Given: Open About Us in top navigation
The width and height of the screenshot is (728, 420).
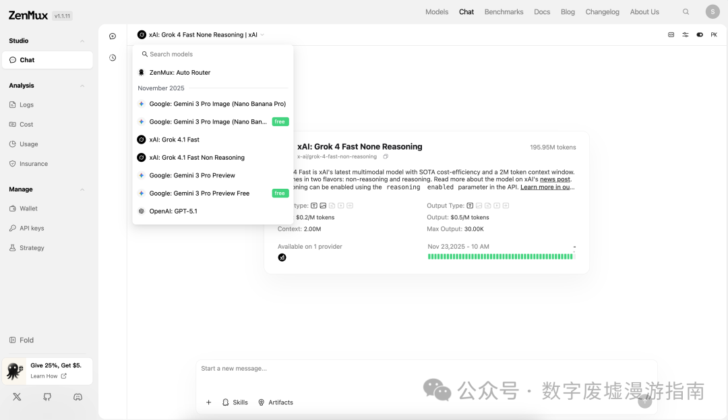Looking at the screenshot, I should 644,11.
